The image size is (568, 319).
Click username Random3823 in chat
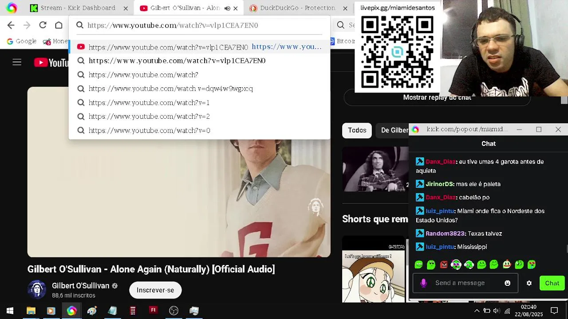coord(445,233)
